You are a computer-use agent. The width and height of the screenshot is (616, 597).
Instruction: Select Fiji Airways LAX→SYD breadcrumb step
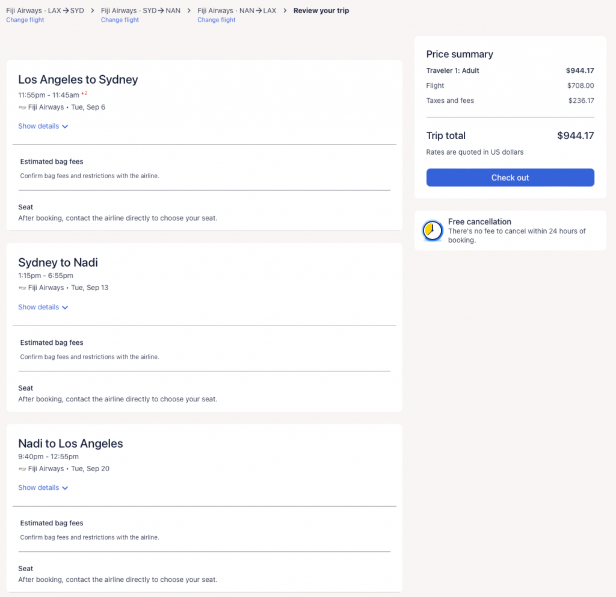(45, 10)
